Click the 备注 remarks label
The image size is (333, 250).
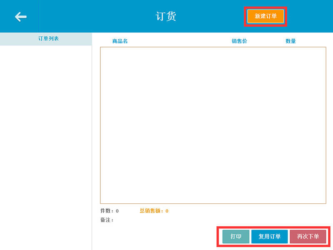click(107, 220)
